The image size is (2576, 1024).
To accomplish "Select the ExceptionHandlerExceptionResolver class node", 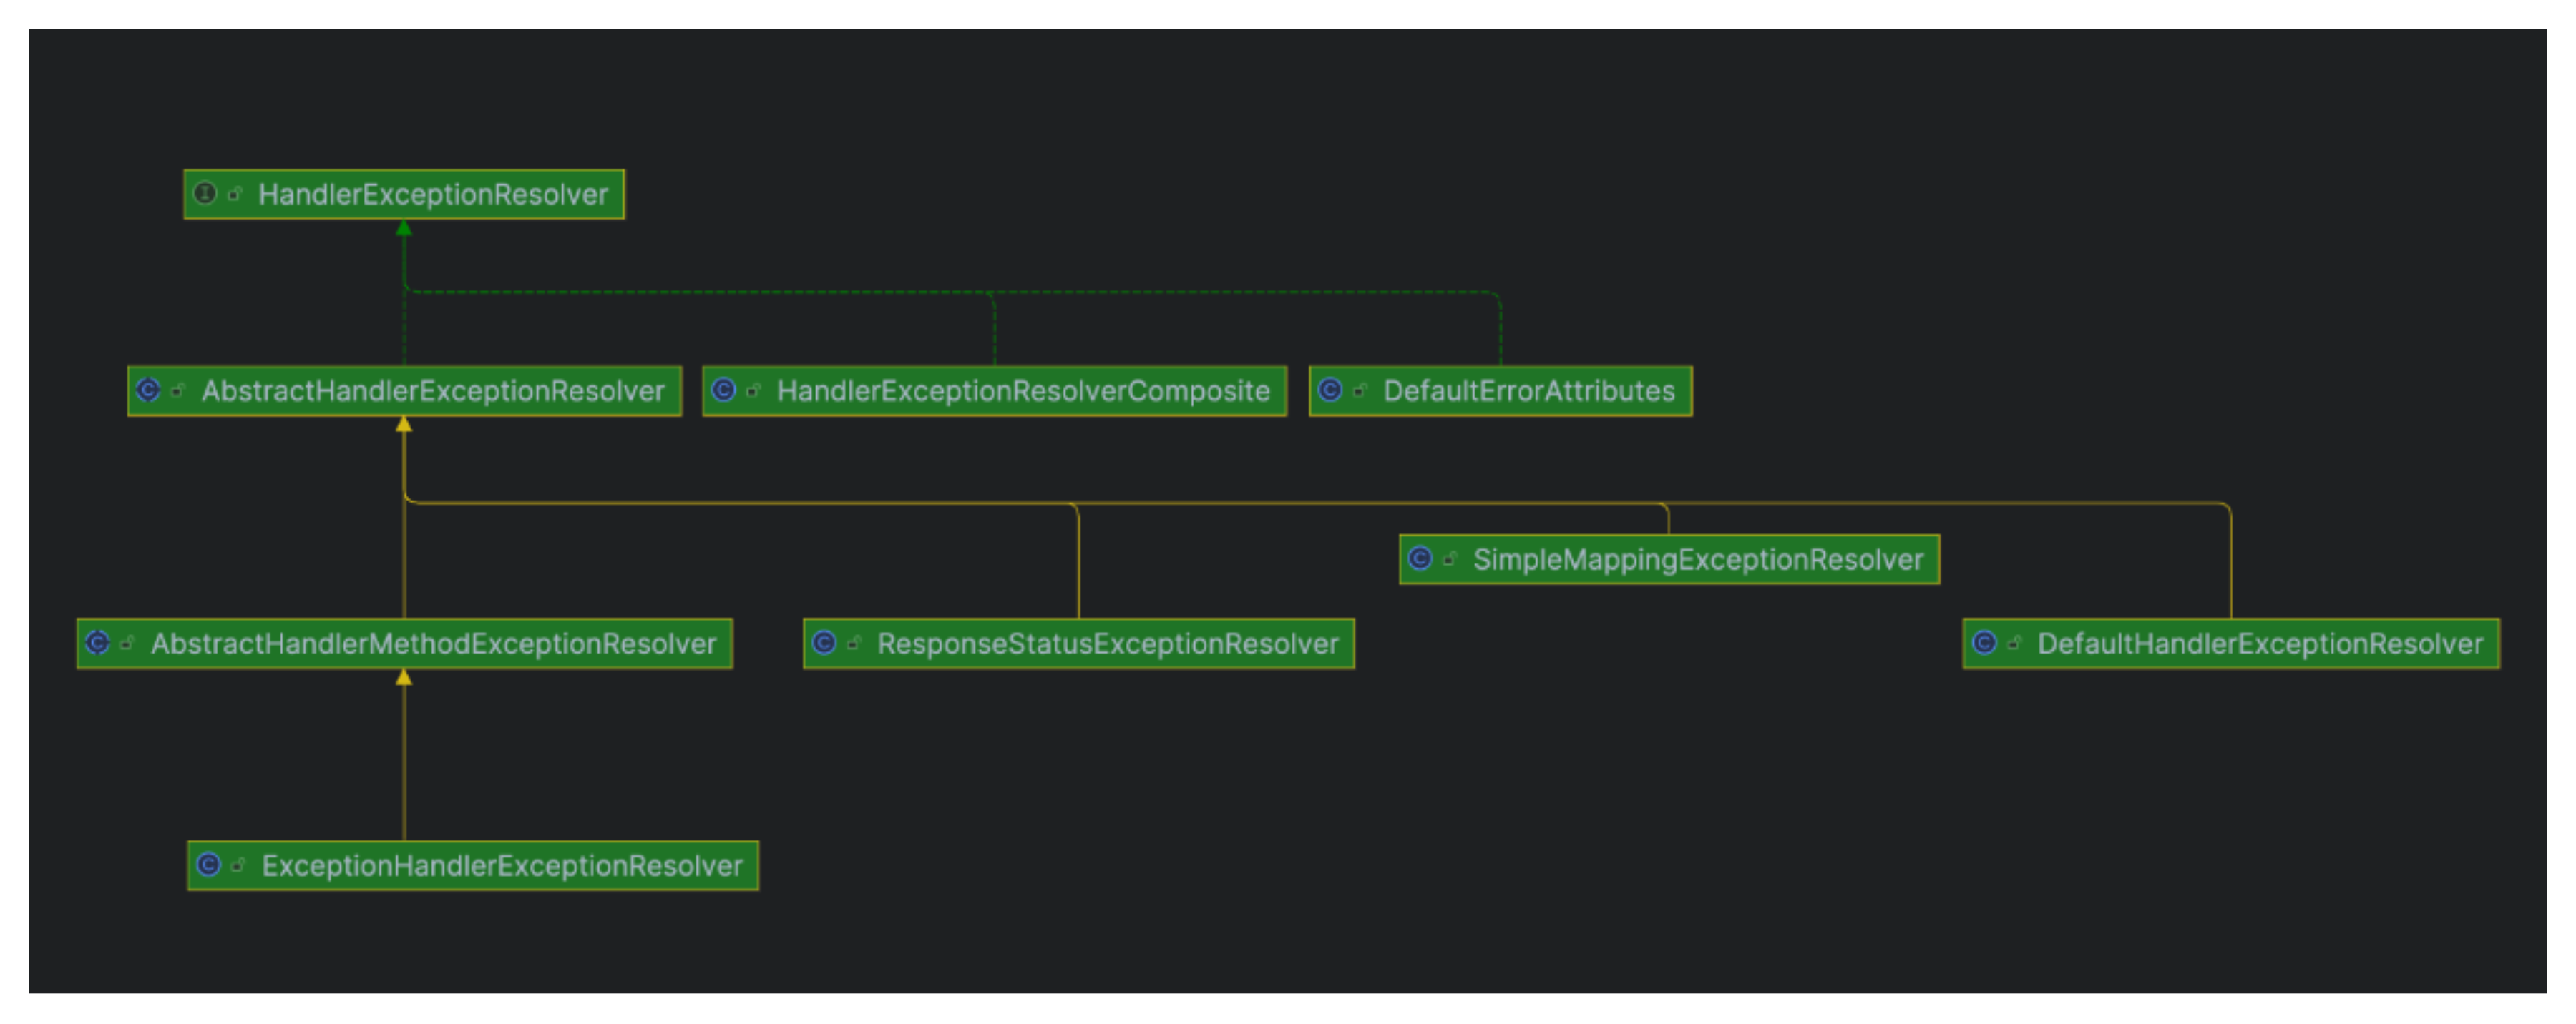I will (501, 865).
